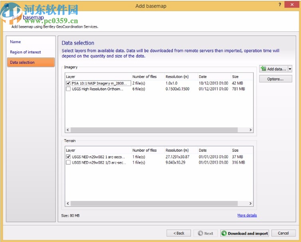Click the help question mark button
This screenshot has height=242, width=301.
click(280, 5)
